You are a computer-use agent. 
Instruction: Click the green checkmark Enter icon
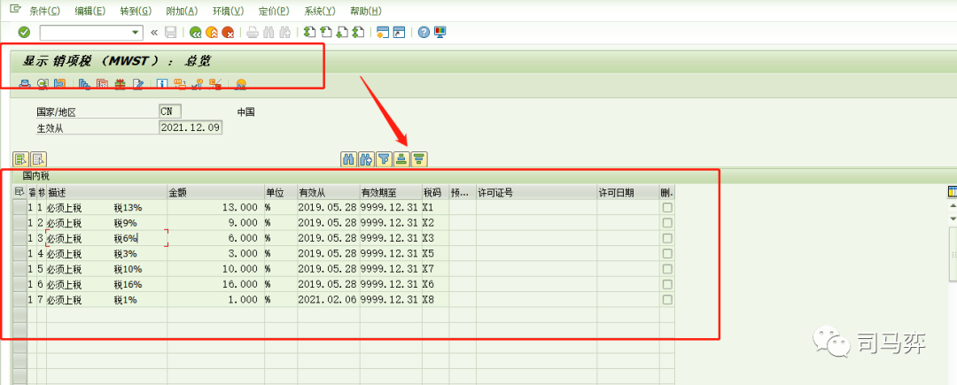coord(24,32)
